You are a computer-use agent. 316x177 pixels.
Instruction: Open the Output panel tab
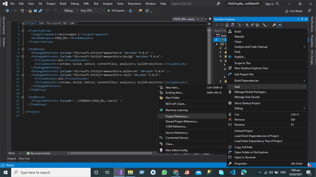(11, 159)
